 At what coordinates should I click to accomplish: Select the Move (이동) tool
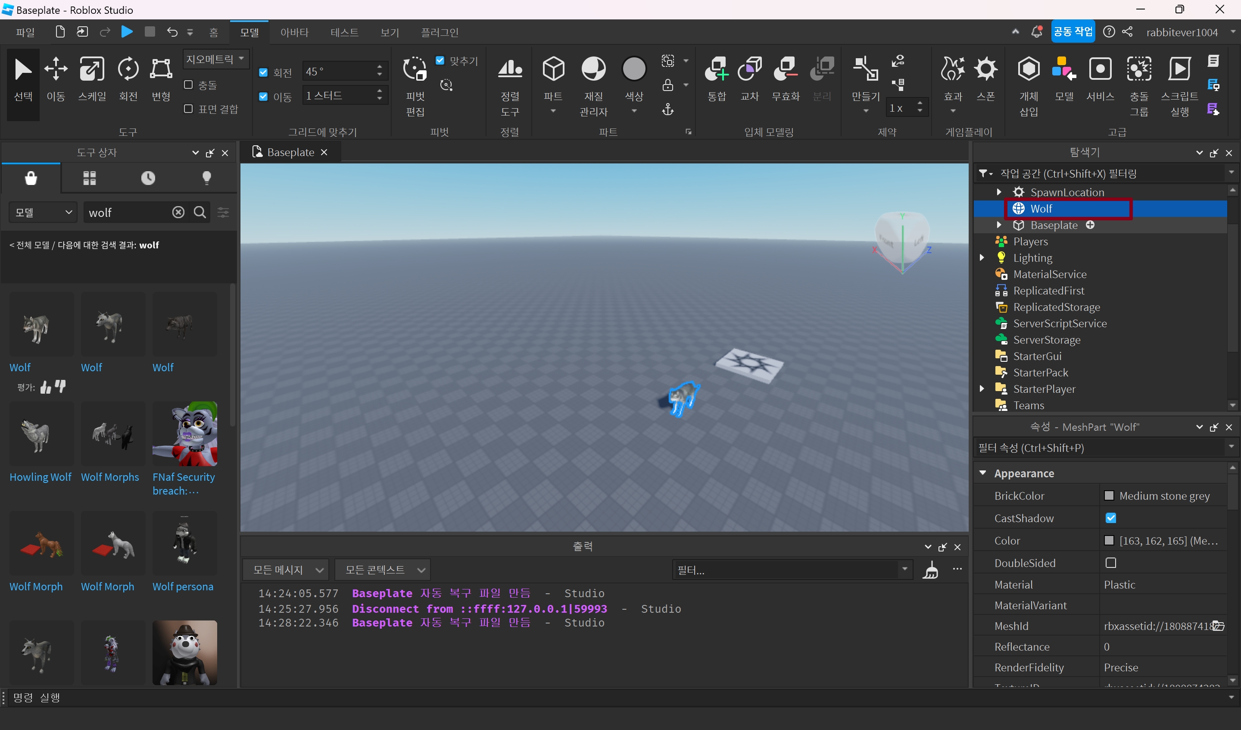tap(56, 70)
